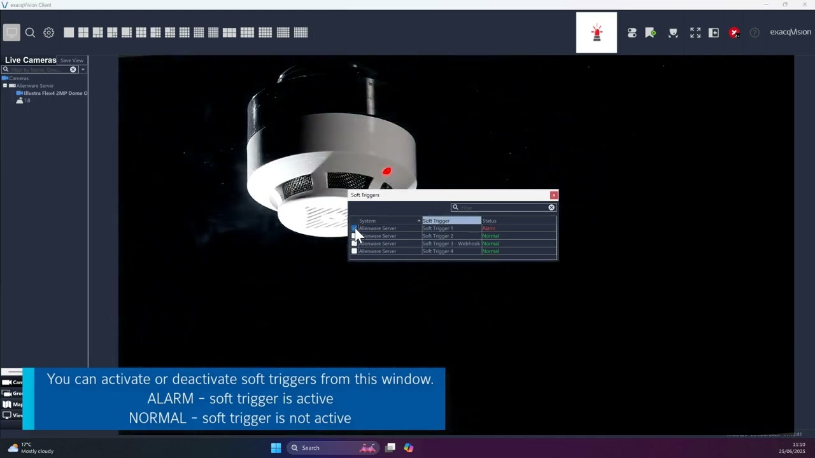Select the 3x3 grid layout
The image size is (815, 458).
141,32
